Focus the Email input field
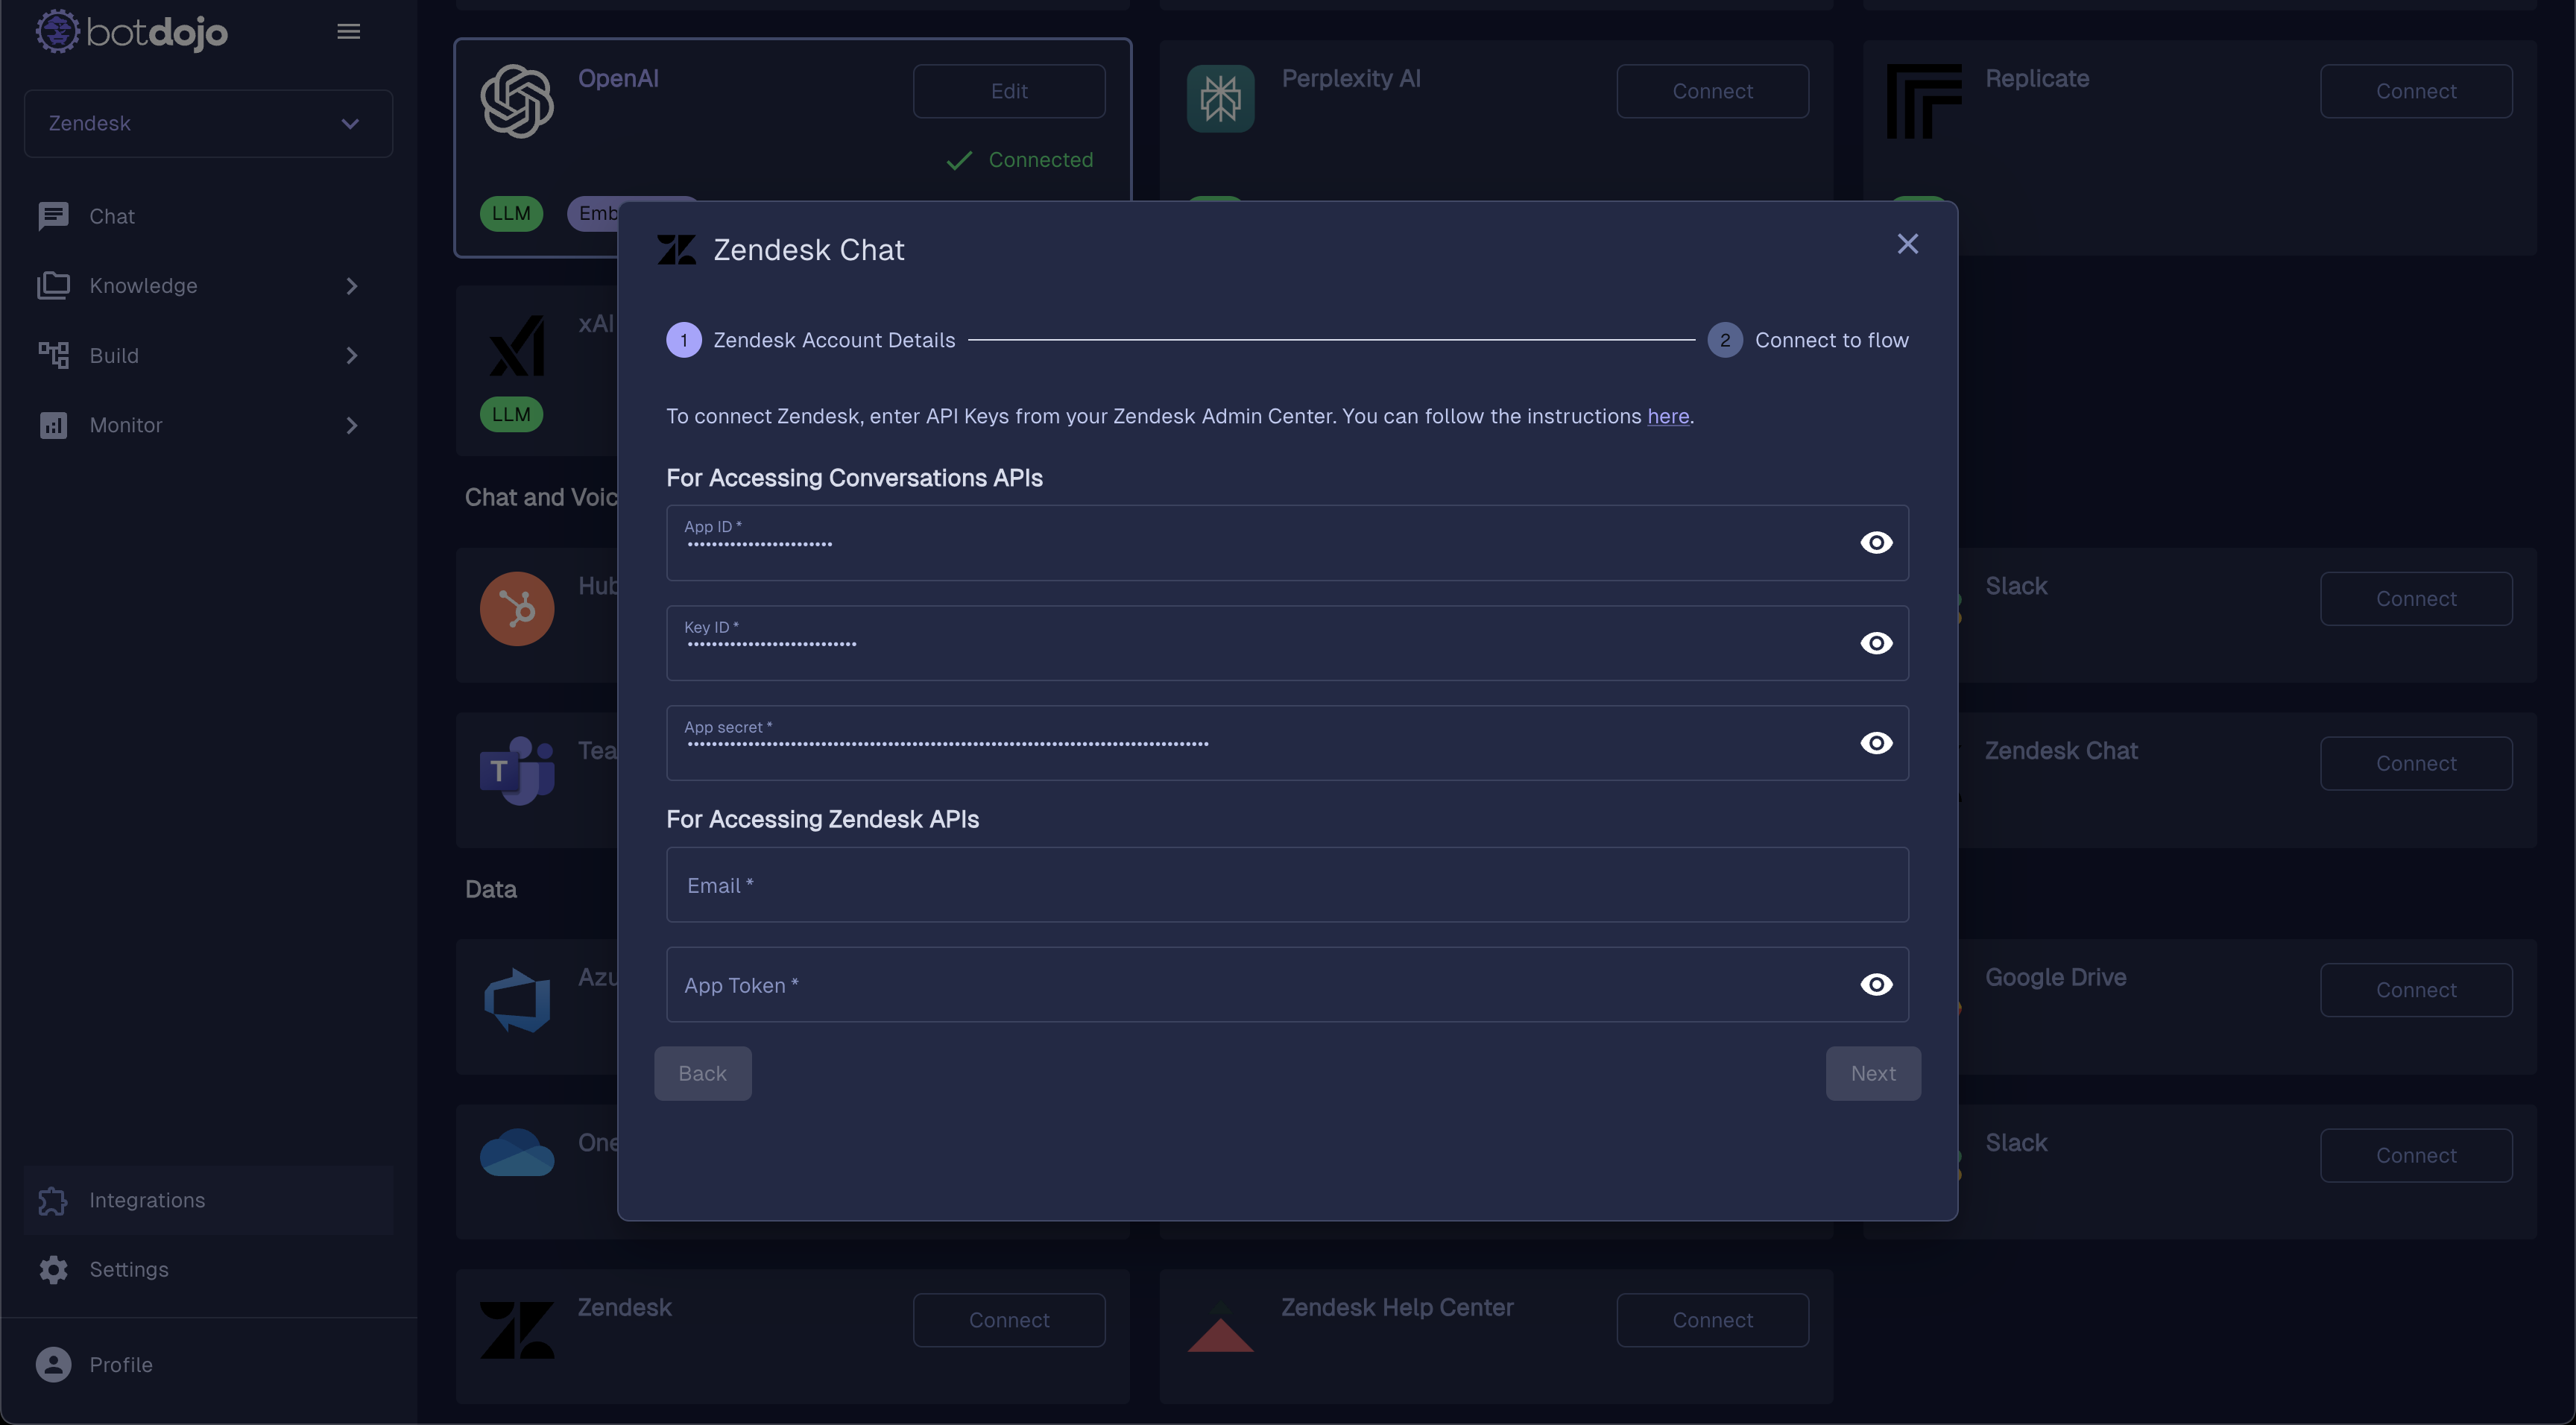 [x=1287, y=885]
